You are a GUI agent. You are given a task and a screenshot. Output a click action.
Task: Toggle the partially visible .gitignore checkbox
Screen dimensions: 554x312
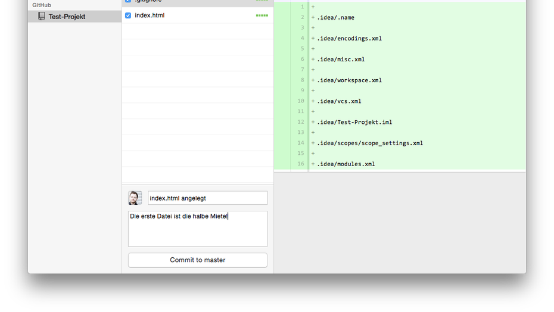(x=128, y=1)
